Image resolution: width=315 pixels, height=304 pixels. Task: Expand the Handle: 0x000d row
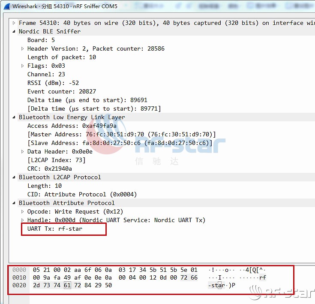[x=22, y=220]
